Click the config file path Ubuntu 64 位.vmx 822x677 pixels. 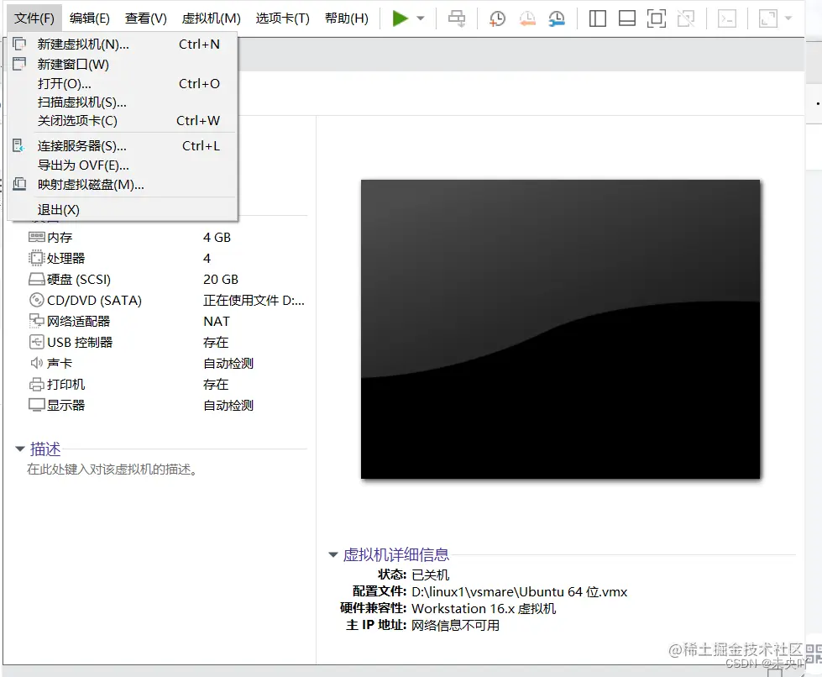click(x=520, y=592)
